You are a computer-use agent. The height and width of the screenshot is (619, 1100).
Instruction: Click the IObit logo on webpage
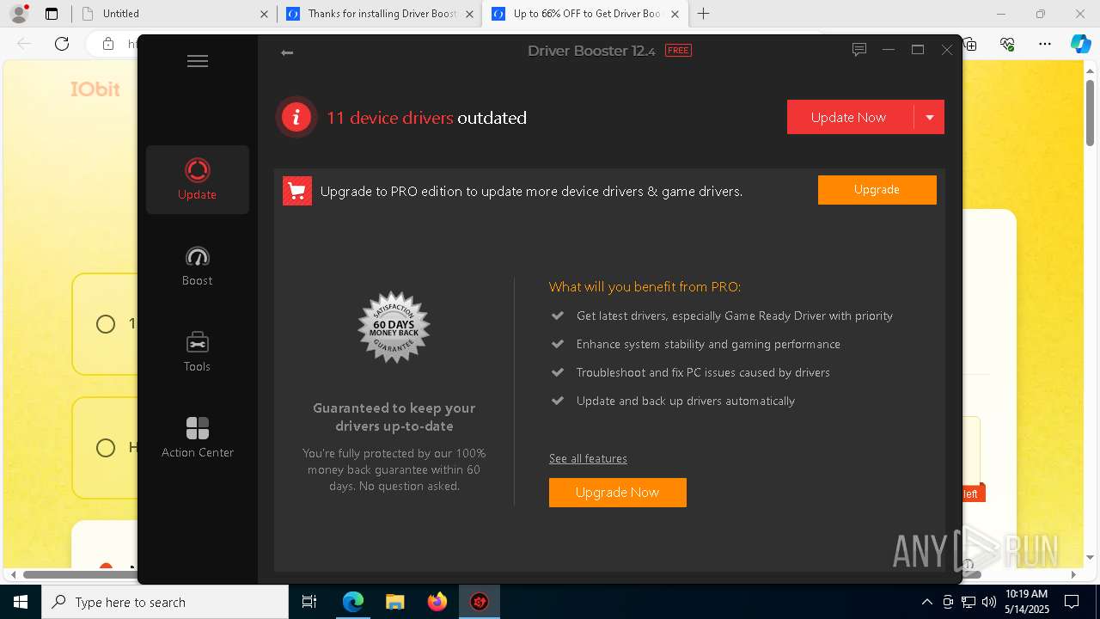coord(95,89)
